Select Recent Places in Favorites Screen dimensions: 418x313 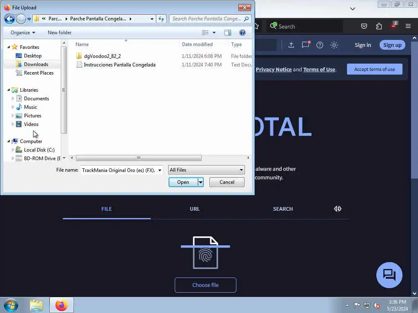(x=38, y=73)
